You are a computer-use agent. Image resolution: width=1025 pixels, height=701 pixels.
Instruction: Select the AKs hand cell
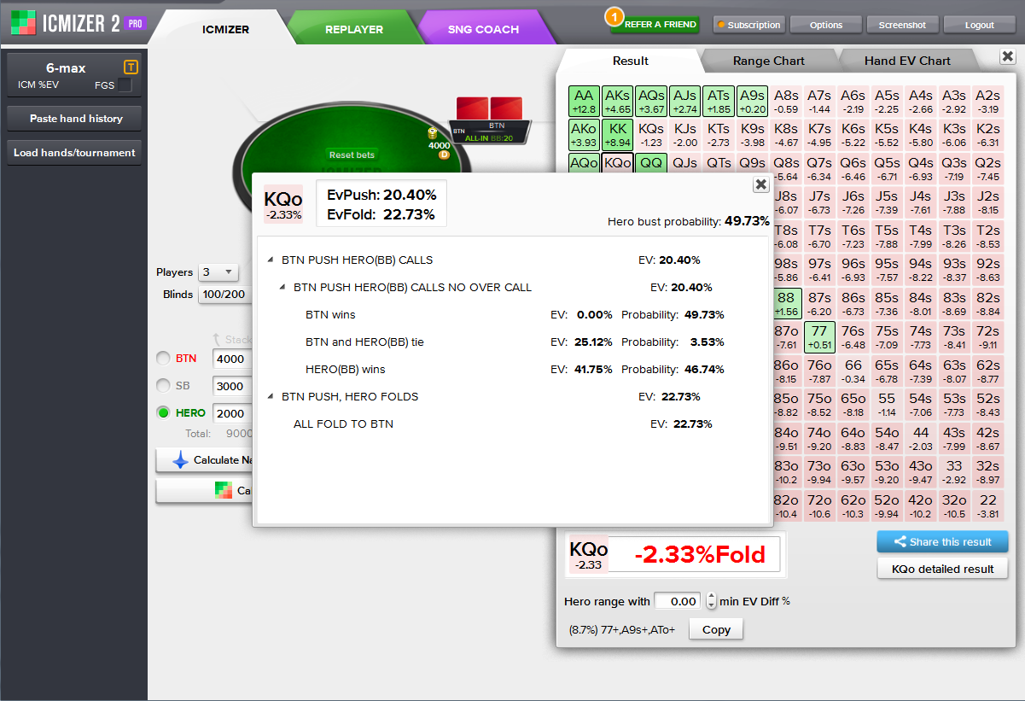pyautogui.click(x=617, y=102)
